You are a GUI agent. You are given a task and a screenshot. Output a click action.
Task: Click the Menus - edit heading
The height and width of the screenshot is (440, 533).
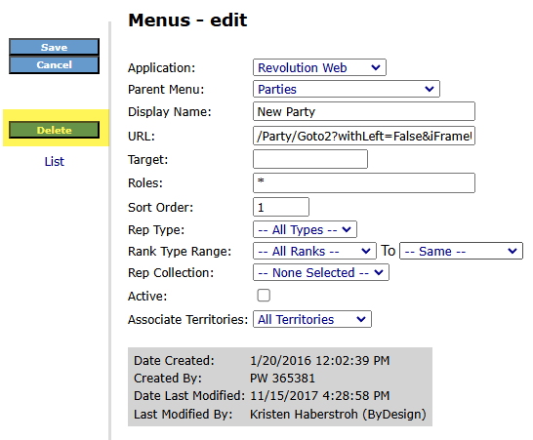click(x=187, y=20)
